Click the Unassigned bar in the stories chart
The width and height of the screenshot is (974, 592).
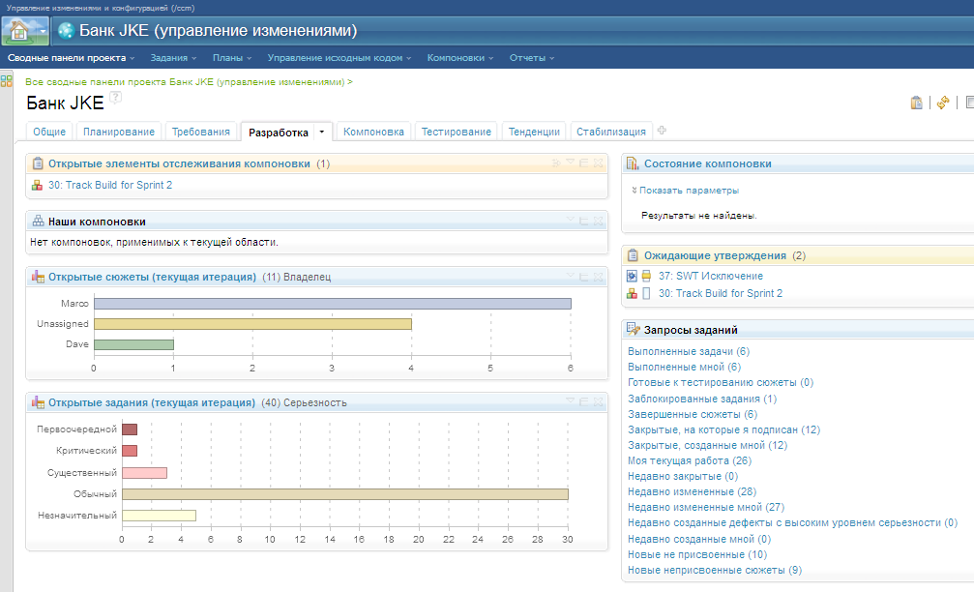(x=252, y=324)
